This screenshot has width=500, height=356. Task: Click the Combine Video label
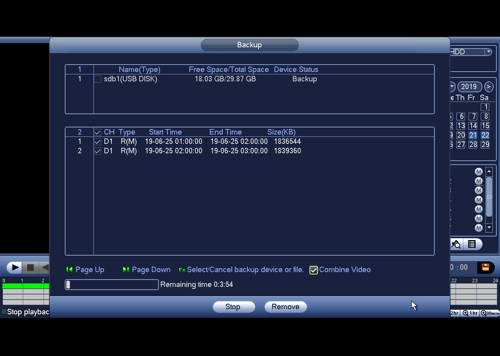(x=345, y=270)
